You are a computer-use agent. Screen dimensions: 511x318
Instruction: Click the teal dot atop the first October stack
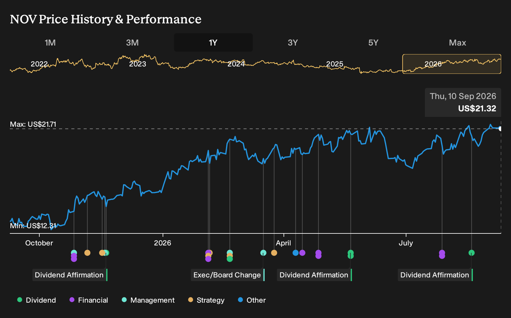coord(74,253)
